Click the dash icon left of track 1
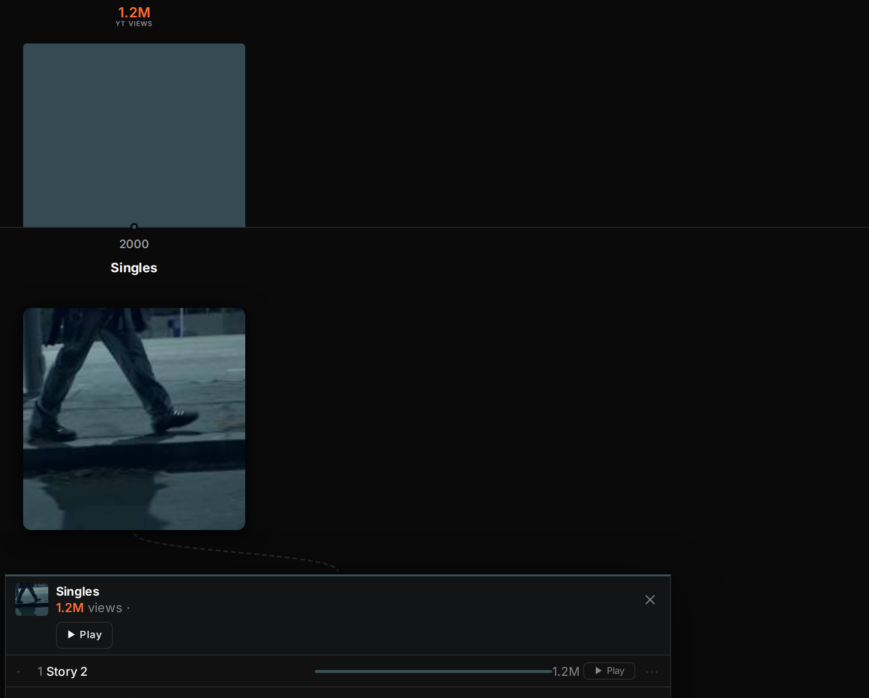 point(18,671)
